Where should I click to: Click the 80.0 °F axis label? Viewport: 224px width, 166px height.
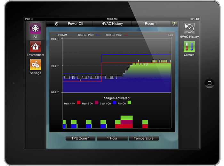55,39
